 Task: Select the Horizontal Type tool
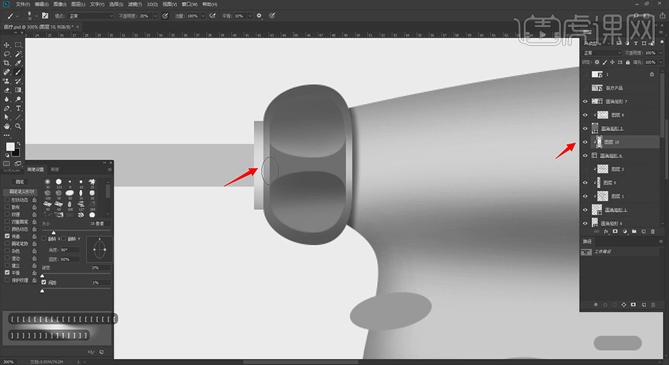(x=18, y=109)
